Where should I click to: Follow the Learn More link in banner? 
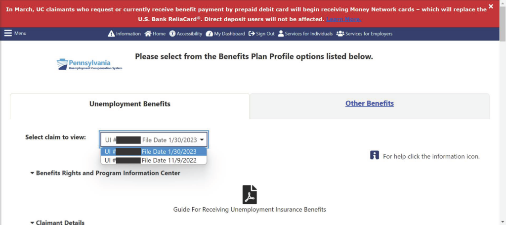(343, 19)
